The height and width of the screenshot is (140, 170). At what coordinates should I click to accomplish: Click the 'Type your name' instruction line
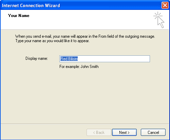(52, 41)
